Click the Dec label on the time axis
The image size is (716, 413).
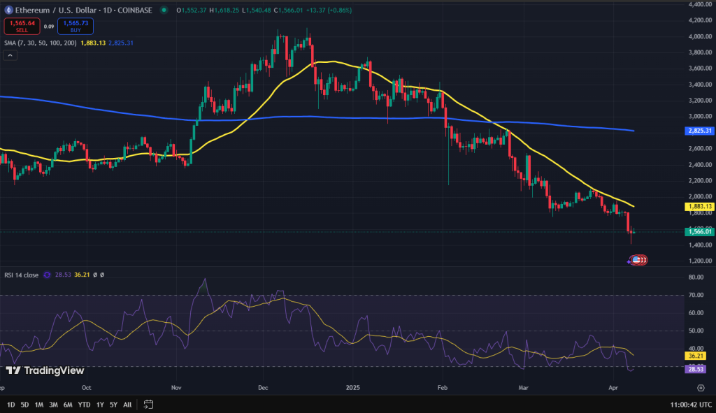point(263,388)
